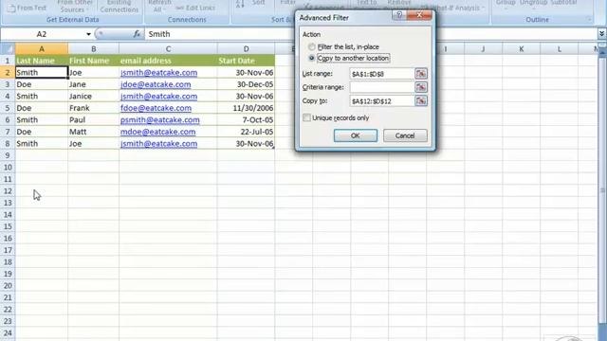The width and height of the screenshot is (607, 341).
Task: Select the date cell 22-Jul-05
Action: pos(246,132)
